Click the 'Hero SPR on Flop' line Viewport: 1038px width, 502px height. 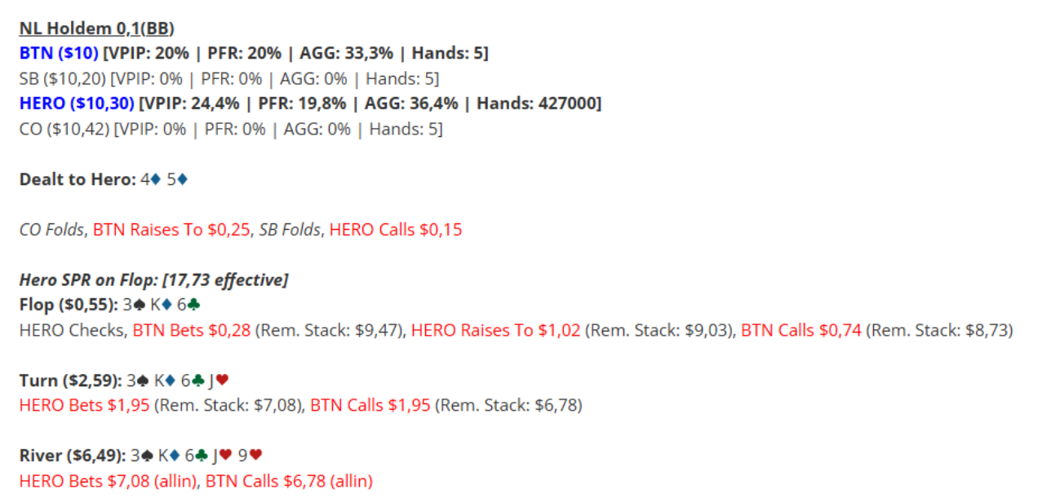tap(154, 280)
